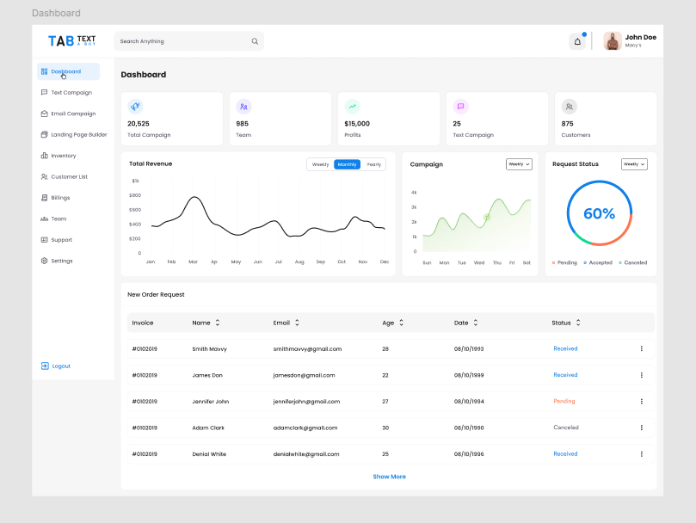
Task: Expand the Campaign Weekly dropdown
Action: [519, 164]
